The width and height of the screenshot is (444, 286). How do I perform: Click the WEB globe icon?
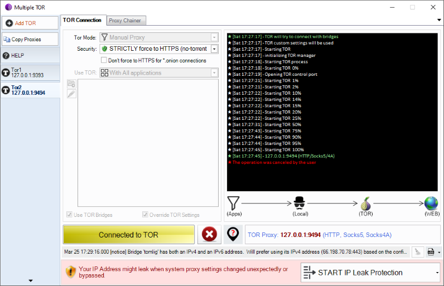[431, 203]
